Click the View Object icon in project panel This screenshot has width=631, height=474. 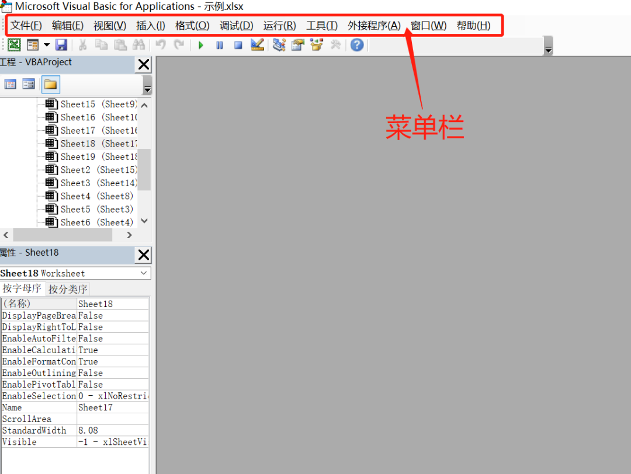click(x=29, y=85)
